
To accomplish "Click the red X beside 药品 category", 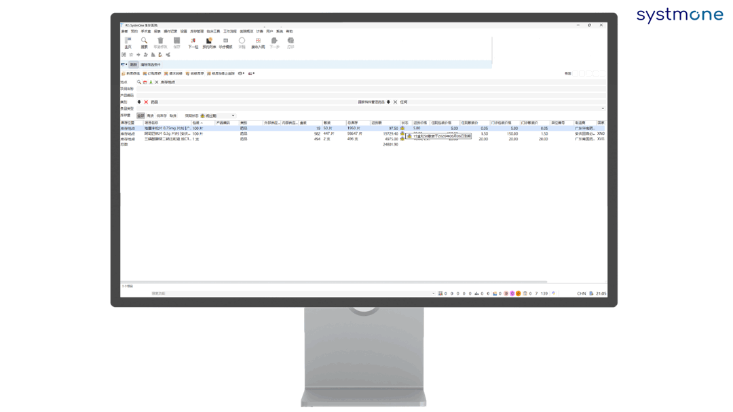I will pos(146,102).
